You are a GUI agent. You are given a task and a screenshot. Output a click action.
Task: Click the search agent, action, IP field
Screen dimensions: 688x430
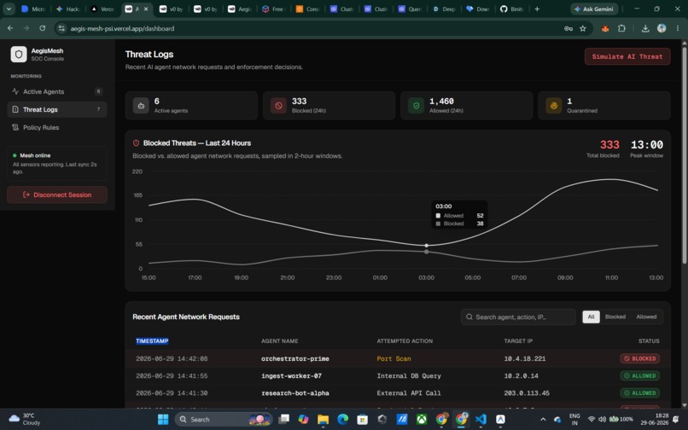click(x=518, y=317)
